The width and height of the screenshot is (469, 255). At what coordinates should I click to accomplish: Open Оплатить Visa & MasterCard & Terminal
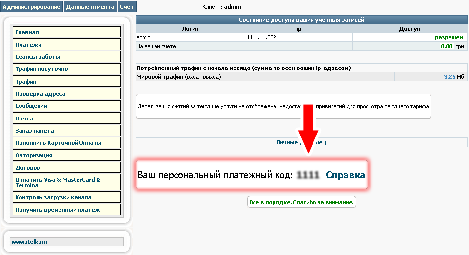click(x=67, y=182)
